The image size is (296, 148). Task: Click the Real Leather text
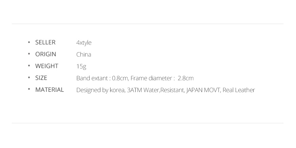coord(239,90)
